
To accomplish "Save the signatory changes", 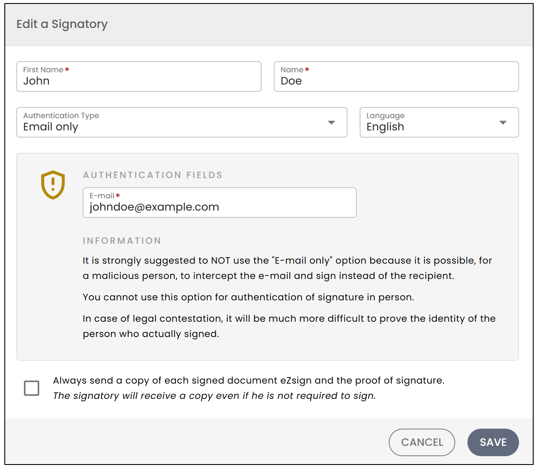I will (x=493, y=442).
